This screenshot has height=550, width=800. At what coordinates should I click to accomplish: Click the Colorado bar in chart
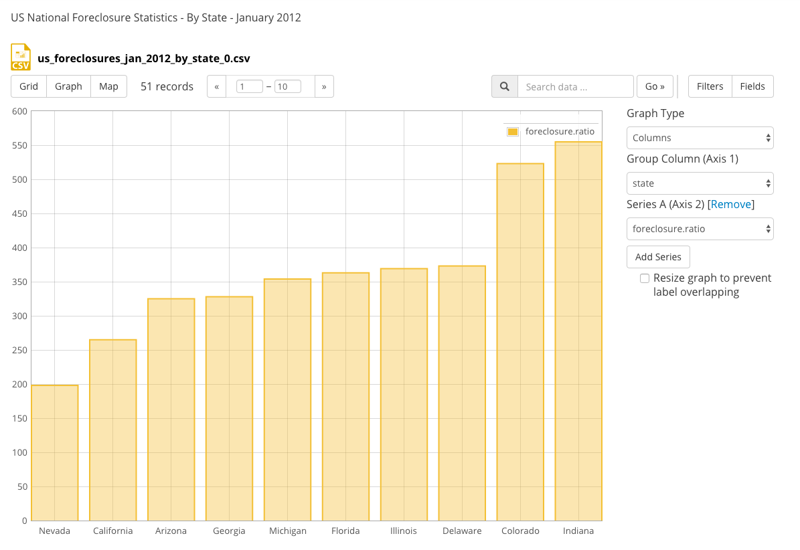coord(520,342)
